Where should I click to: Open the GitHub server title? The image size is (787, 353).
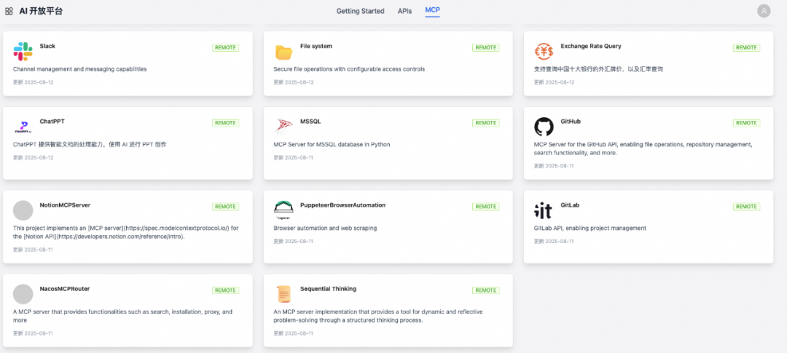click(x=571, y=122)
